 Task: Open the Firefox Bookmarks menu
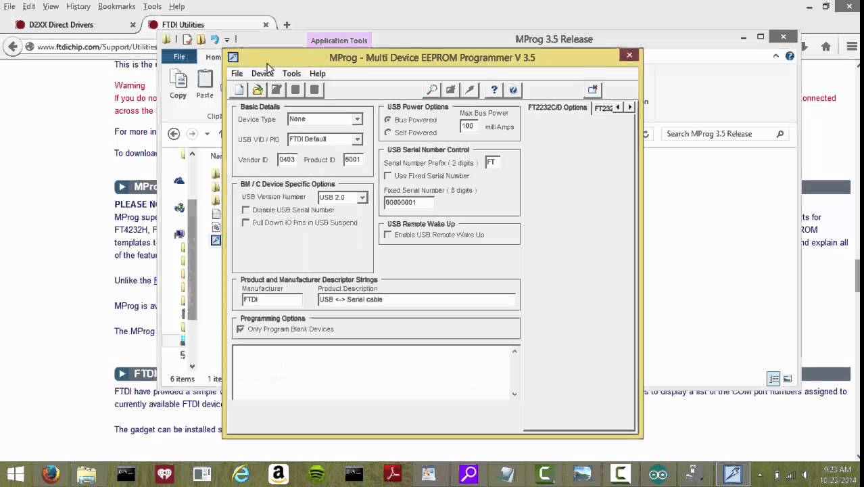click(116, 6)
